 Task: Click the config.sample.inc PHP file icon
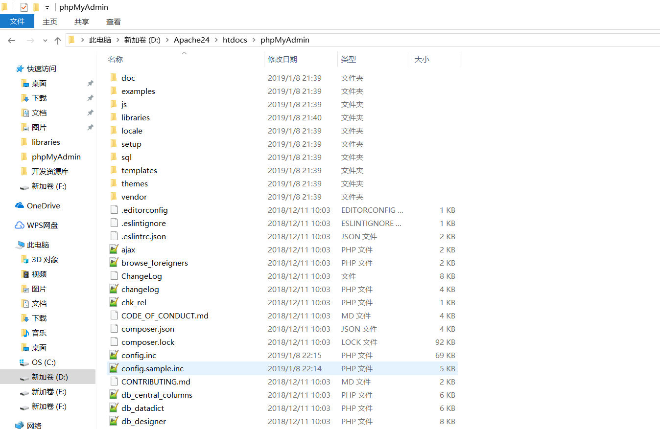(x=114, y=368)
